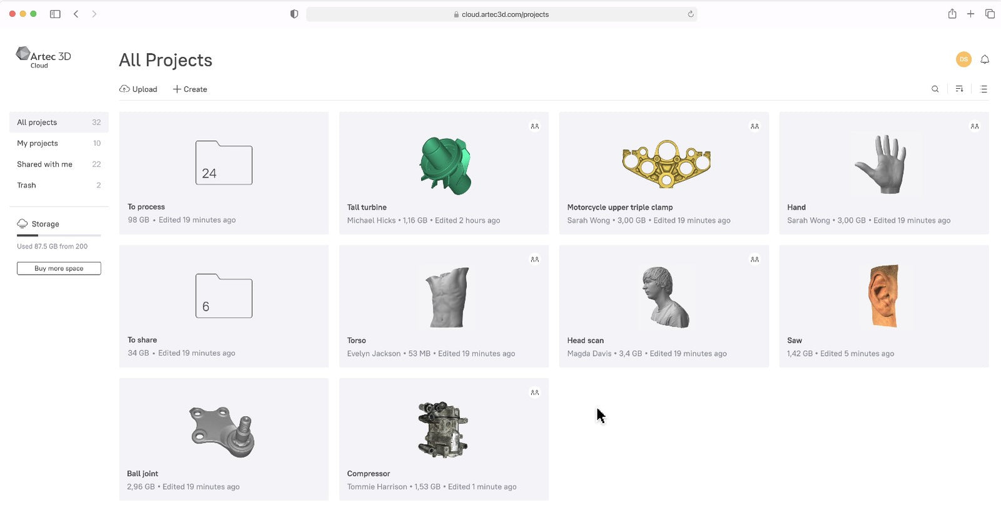This screenshot has width=1001, height=520.
Task: Open the To process folder
Action: tap(223, 173)
